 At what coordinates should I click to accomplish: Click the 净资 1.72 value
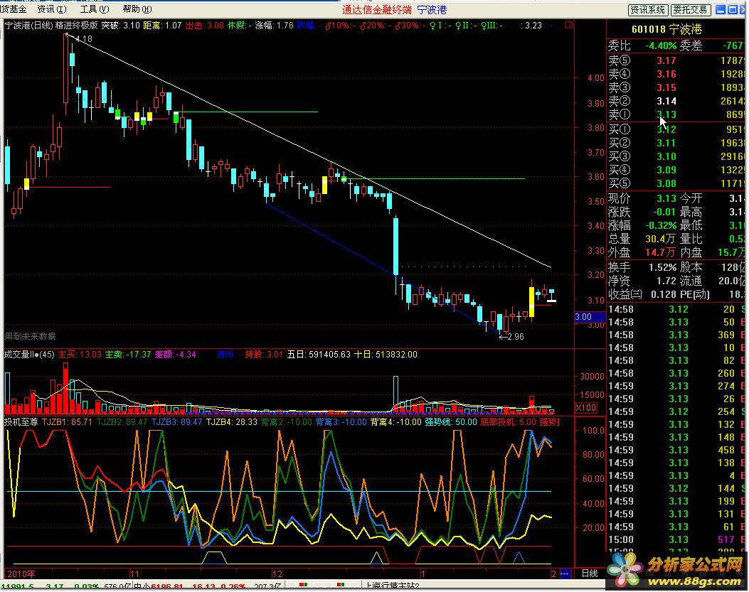click(x=666, y=281)
